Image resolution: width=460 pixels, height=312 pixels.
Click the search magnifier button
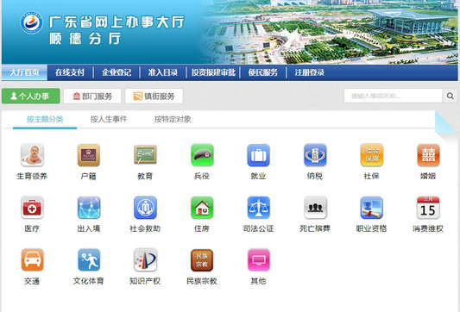tap(450, 96)
